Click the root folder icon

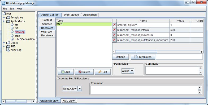(4, 14)
